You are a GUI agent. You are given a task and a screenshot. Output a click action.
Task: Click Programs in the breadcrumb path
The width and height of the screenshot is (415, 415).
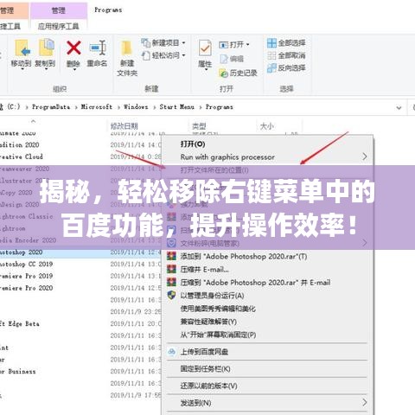[220, 107]
